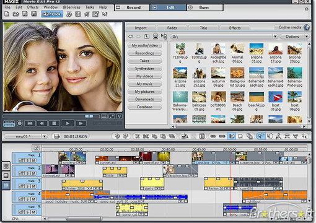Click the New project icon
Screen dimensions: 316x223
click(x=7, y=14)
